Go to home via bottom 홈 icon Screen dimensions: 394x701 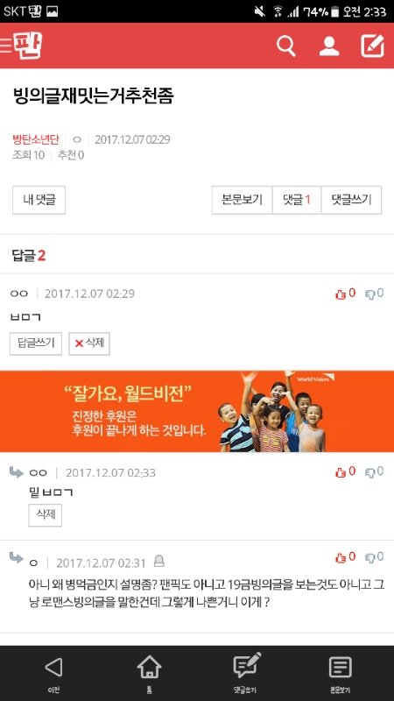(149, 673)
